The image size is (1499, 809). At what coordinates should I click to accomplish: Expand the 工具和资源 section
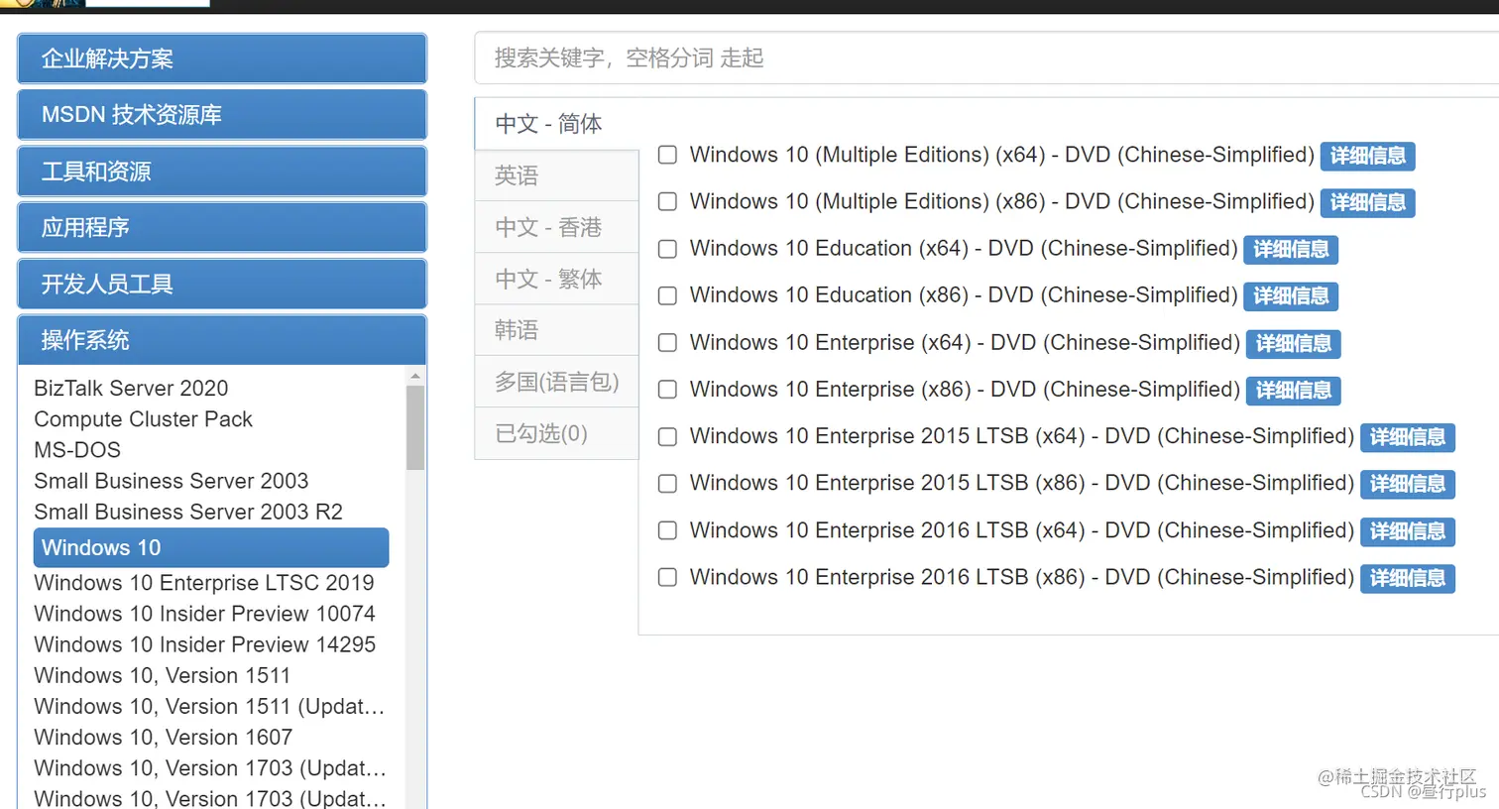click(x=222, y=172)
